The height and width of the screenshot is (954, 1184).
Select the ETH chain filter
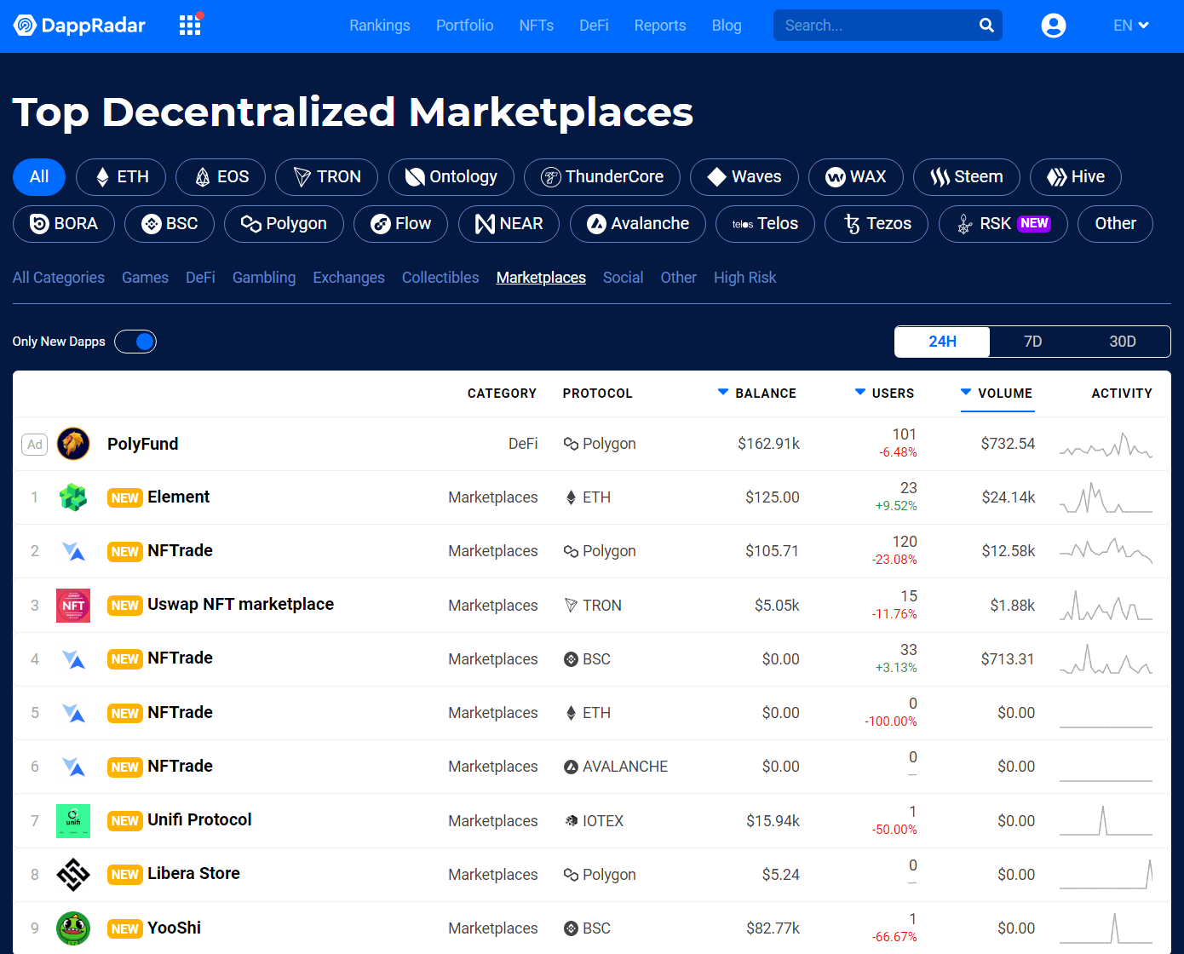pos(120,176)
